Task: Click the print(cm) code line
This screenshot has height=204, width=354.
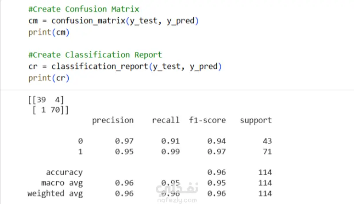Action: [x=49, y=32]
